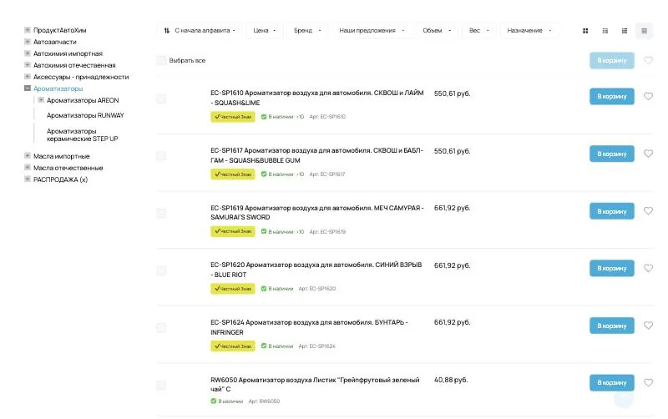Select checkbox for EC-SP1619 item
This screenshot has height=419, width=668.
[x=161, y=213]
